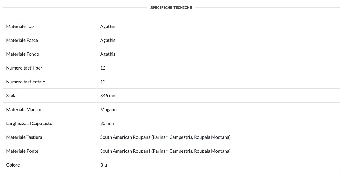This screenshot has height=178, width=346.
Task: Select the Agathis value beside Materiale Fasce
Action: pyautogui.click(x=108, y=40)
